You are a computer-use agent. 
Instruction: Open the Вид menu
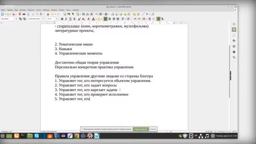pos(16,10)
